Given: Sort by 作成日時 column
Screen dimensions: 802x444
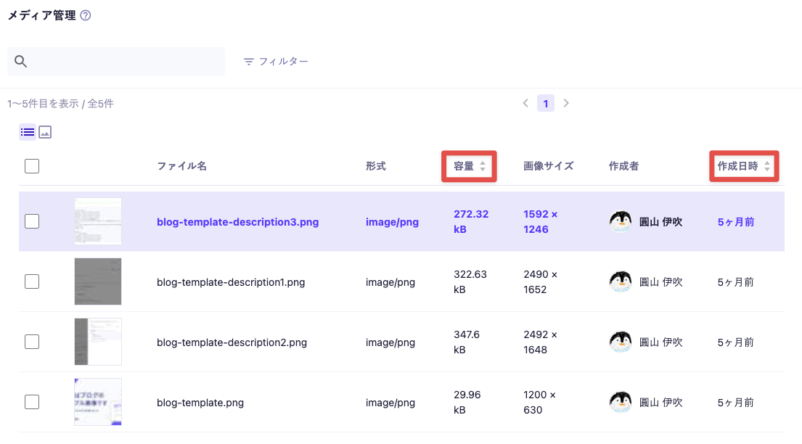Looking at the screenshot, I should pos(743,166).
